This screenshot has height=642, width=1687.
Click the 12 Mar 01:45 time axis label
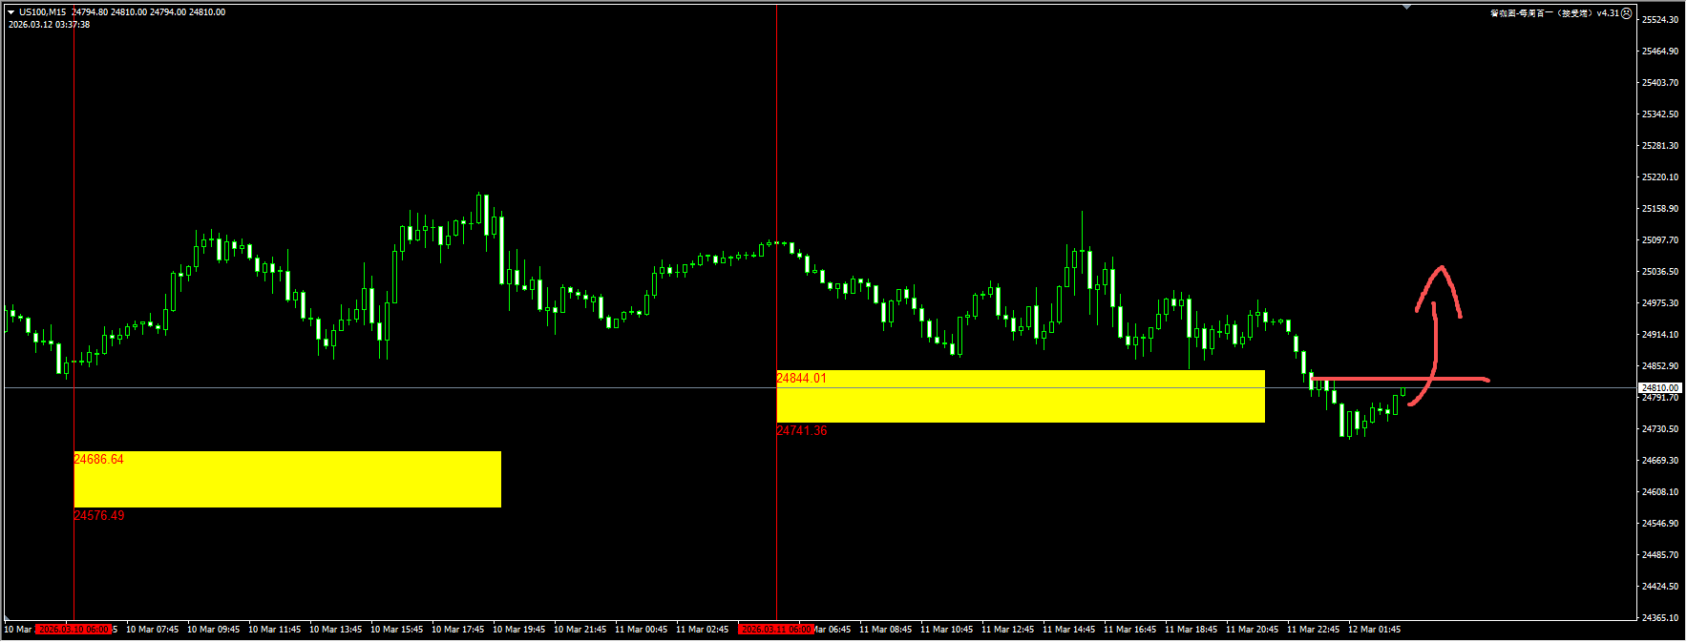[x=1374, y=630]
